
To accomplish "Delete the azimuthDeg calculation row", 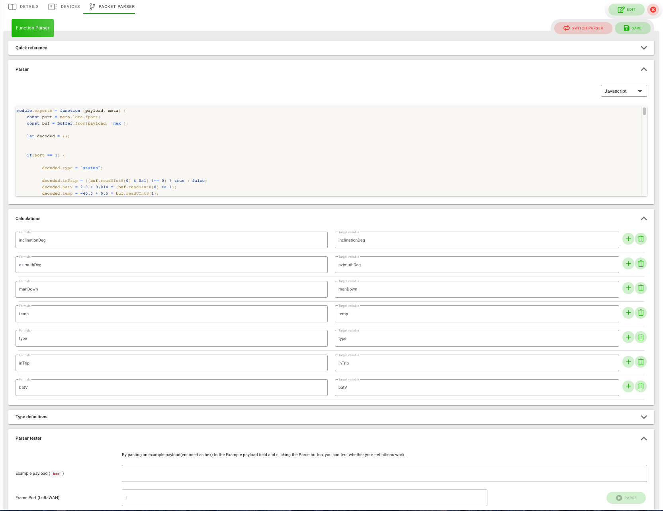I will click(x=641, y=263).
